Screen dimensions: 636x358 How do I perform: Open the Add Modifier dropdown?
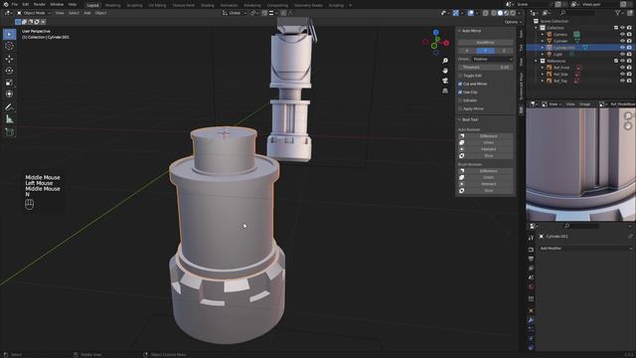[585, 248]
